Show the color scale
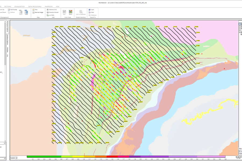The height and width of the screenshot is (161, 242). pos(70,12)
